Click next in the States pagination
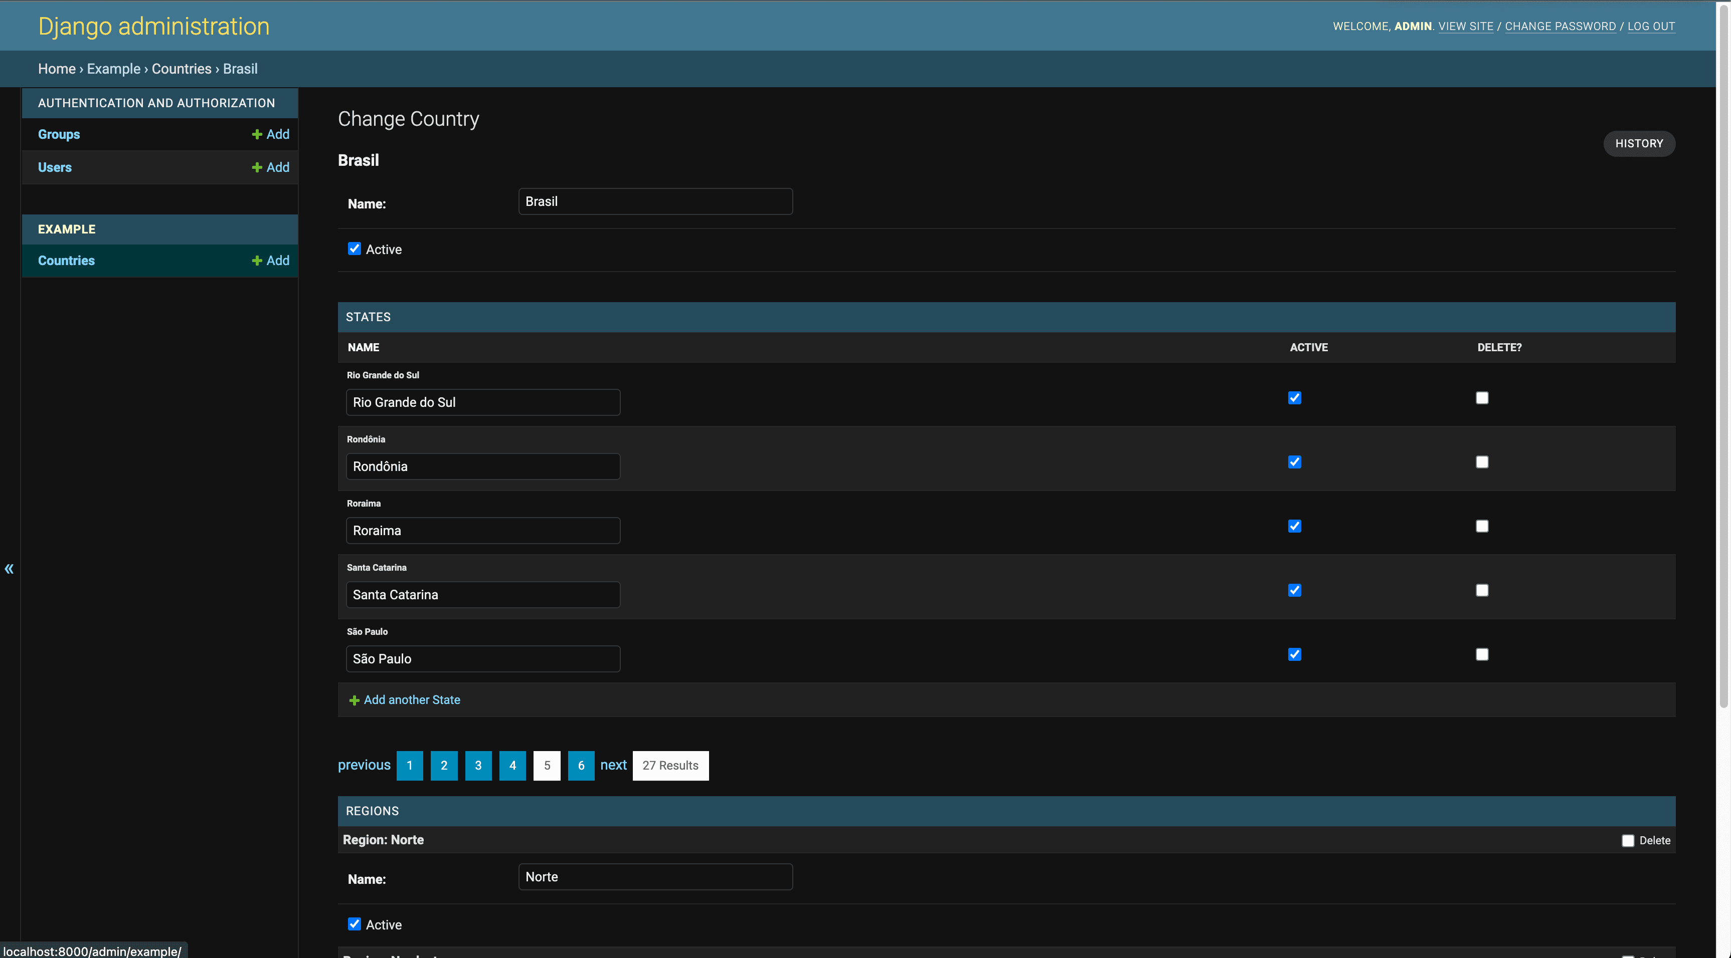Screen dimensions: 1731x958 [x=613, y=765]
